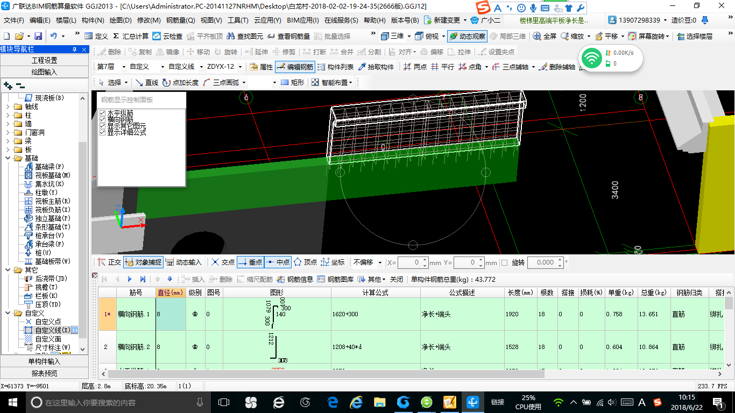Toggle 动态输入 dynamic input
Screen dimensions: 735x413
pos(183,262)
